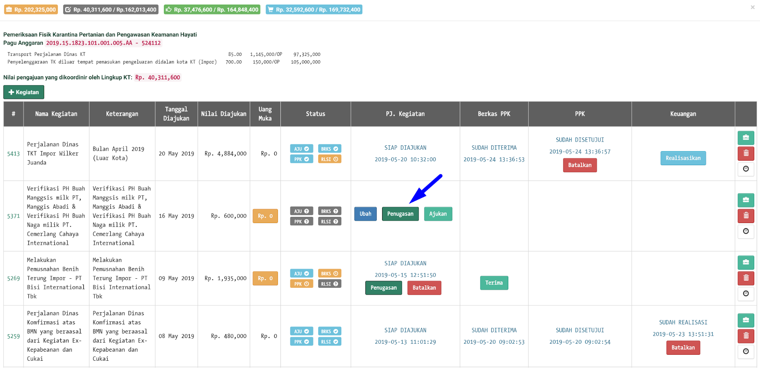This screenshot has width=760, height=368.
Task: Click the Realisasikan button for row 5413
Action: 683,158
